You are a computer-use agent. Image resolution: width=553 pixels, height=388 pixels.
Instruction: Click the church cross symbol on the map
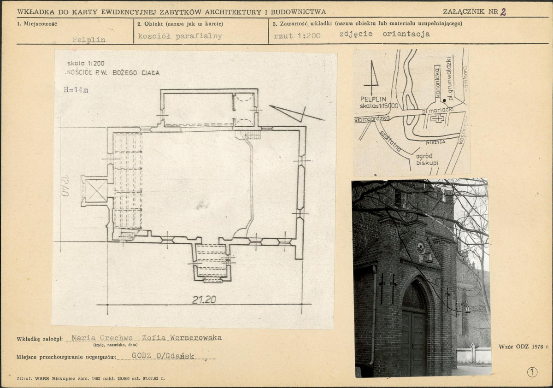pos(437,118)
